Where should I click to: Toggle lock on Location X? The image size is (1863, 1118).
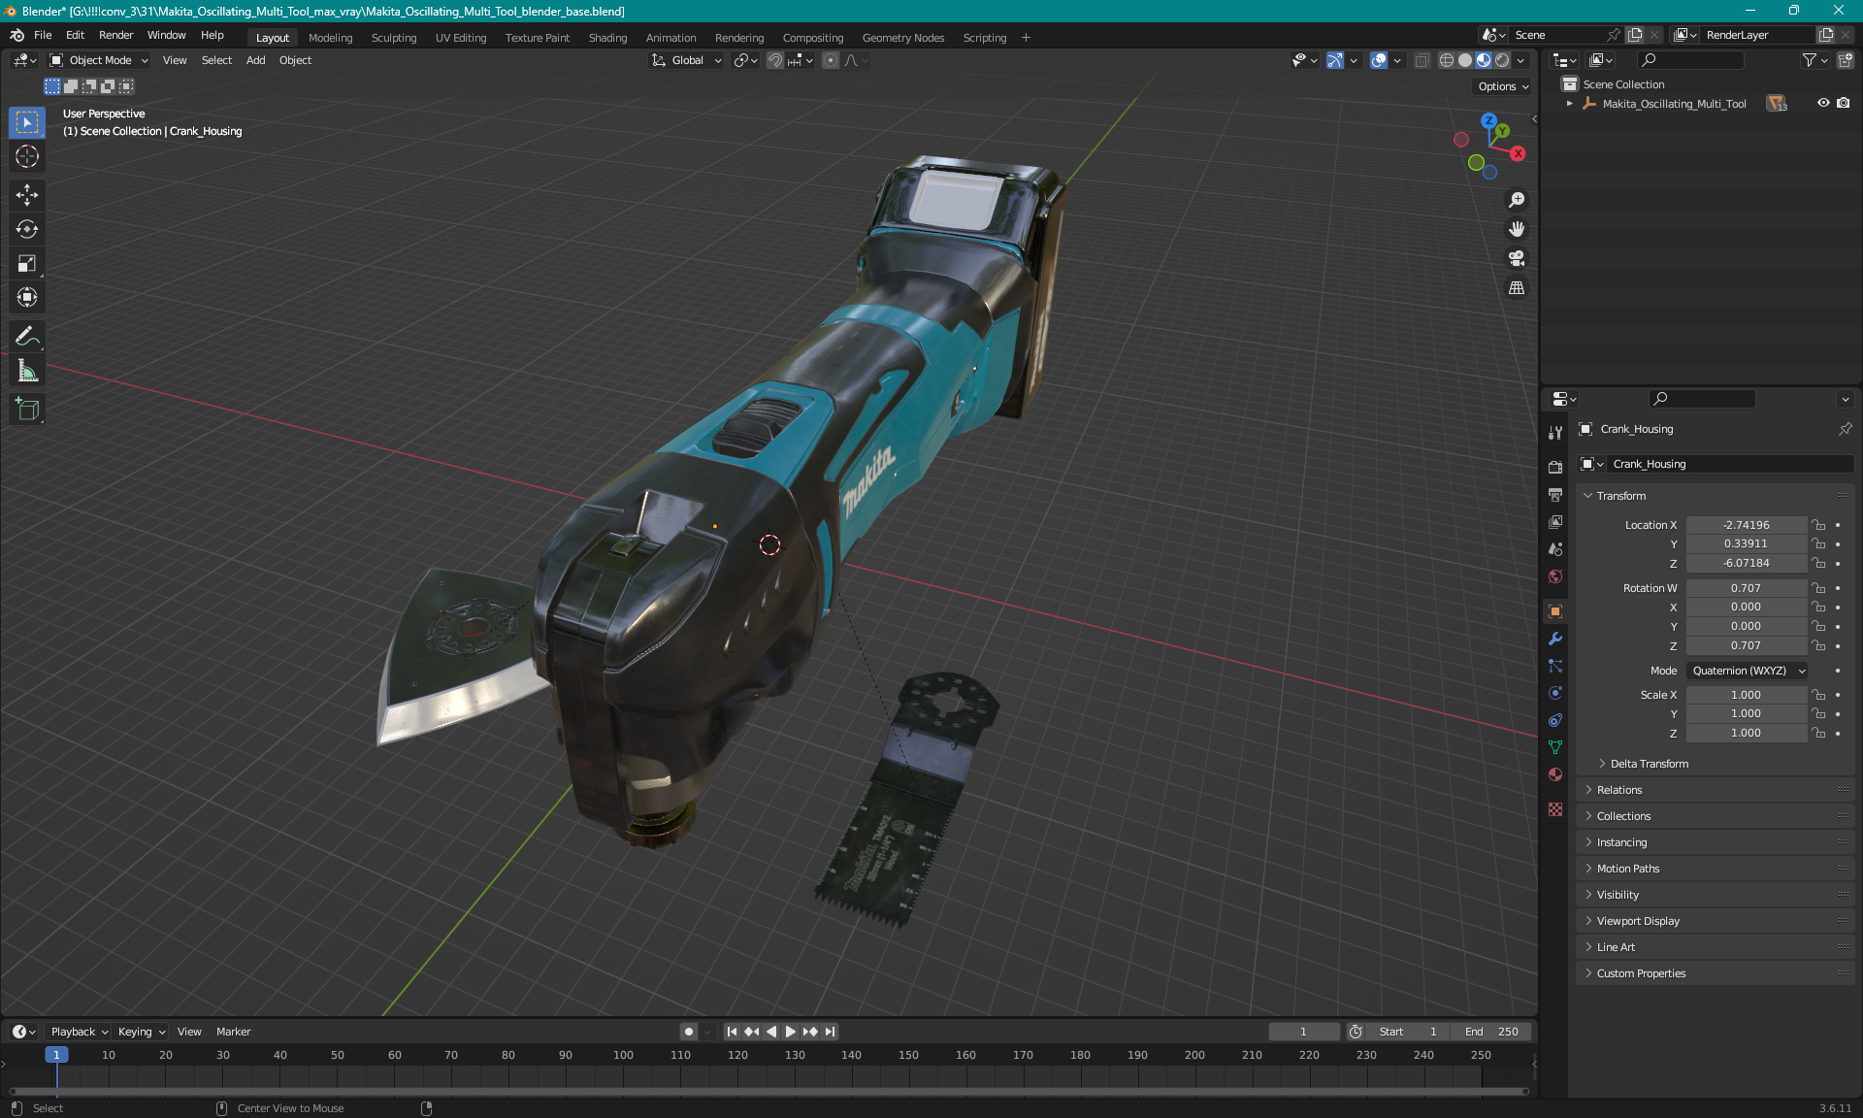[x=1818, y=525]
